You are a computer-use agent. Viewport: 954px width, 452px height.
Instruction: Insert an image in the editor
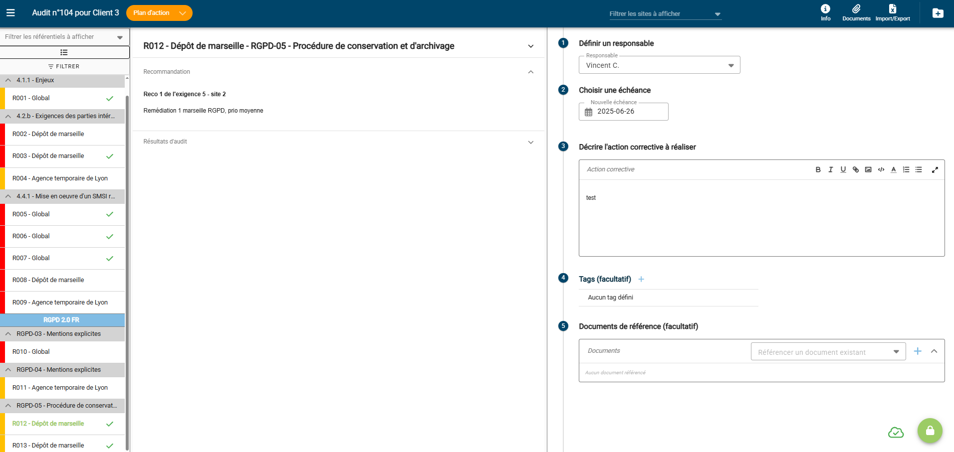pyautogui.click(x=868, y=170)
